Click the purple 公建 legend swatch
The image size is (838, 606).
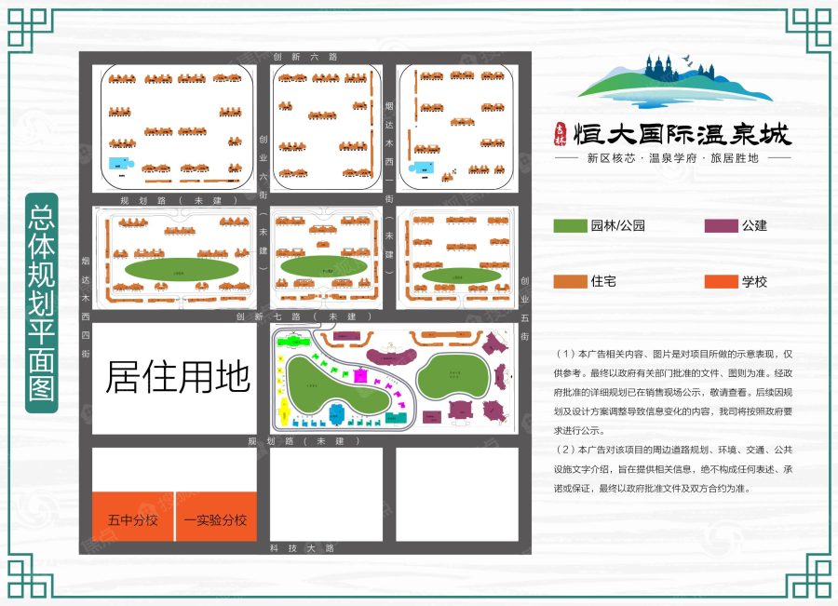721,225
